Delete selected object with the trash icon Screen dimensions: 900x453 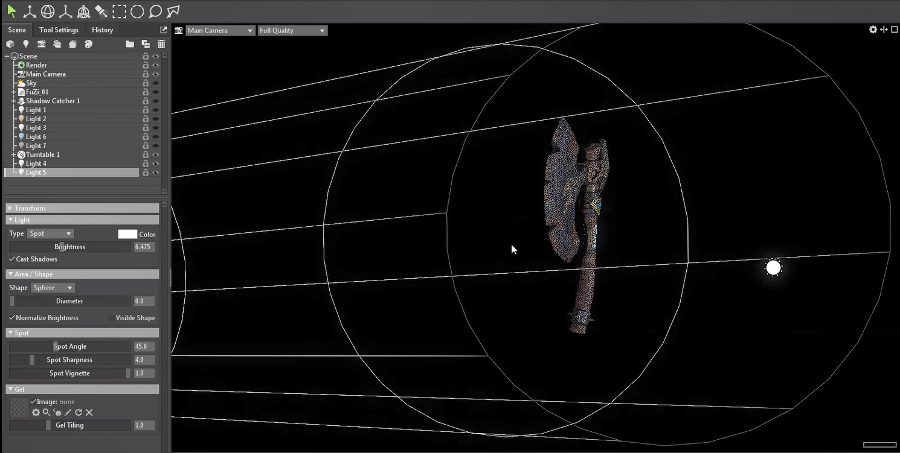pyautogui.click(x=161, y=44)
